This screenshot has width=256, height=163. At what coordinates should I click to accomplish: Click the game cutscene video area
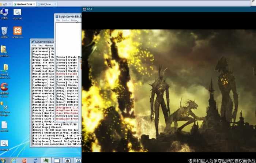point(169,91)
